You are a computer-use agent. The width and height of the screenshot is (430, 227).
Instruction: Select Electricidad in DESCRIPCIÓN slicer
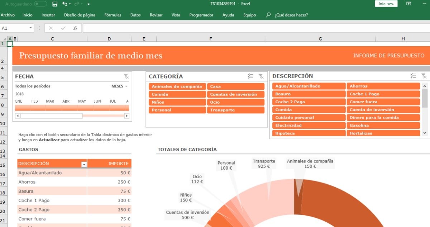[x=309, y=126]
